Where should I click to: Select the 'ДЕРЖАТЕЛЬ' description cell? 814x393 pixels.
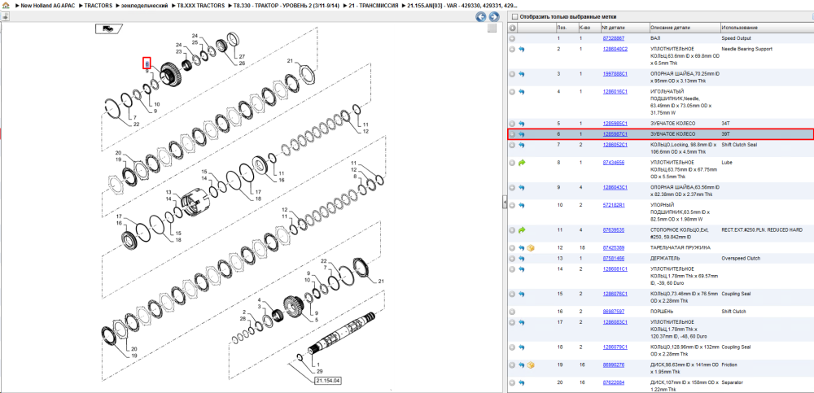click(664, 258)
